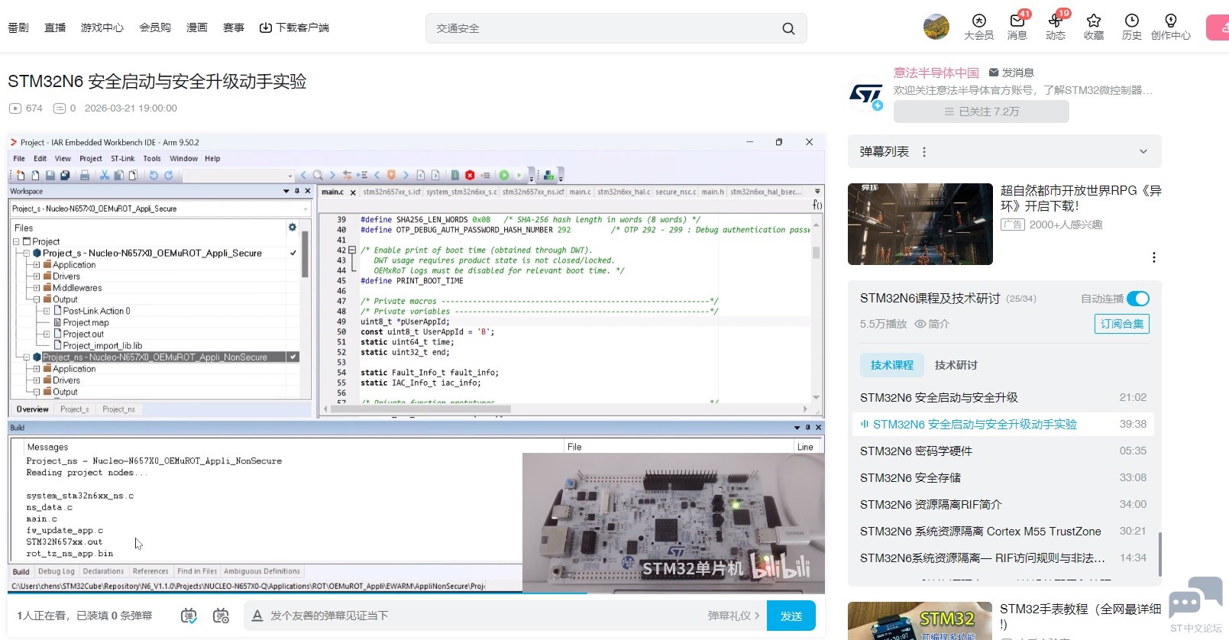Open the 历史 history icon
Image resolution: width=1229 pixels, height=640 pixels.
point(1132,27)
